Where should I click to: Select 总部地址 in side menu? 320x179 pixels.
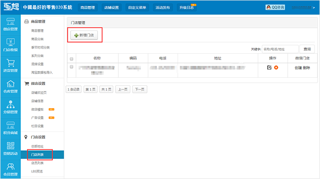point(37,146)
